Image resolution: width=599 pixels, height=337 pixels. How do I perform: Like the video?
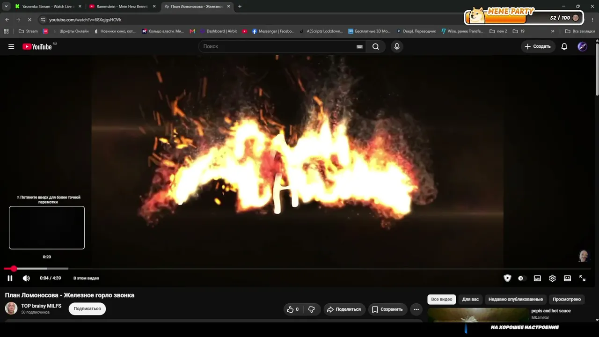point(293,309)
